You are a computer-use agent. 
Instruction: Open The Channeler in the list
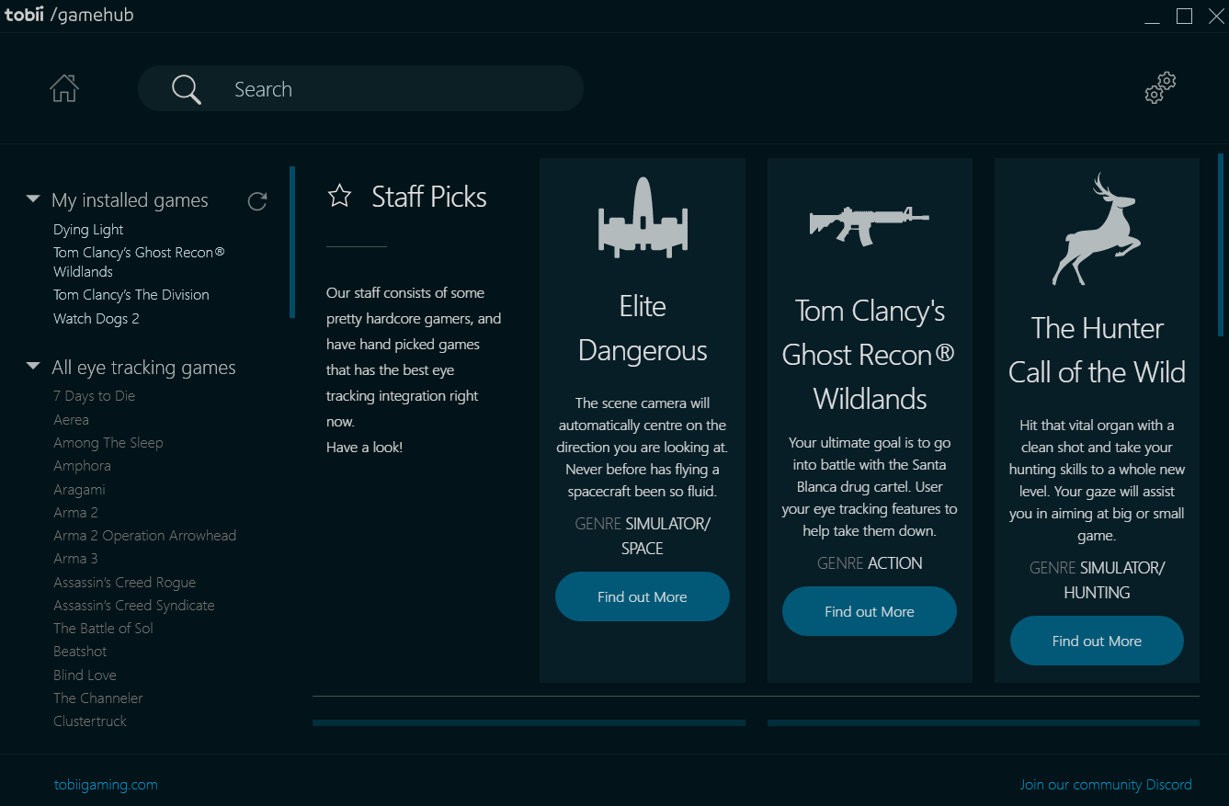[98, 698]
